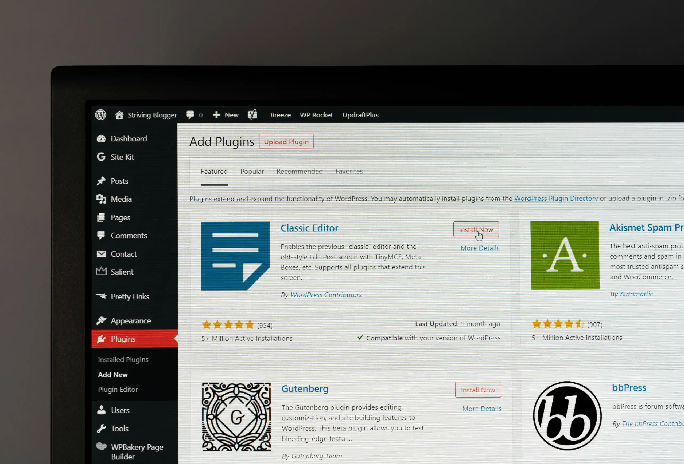Click the Upload Plugin button
This screenshot has width=684, height=464.
pyautogui.click(x=286, y=141)
